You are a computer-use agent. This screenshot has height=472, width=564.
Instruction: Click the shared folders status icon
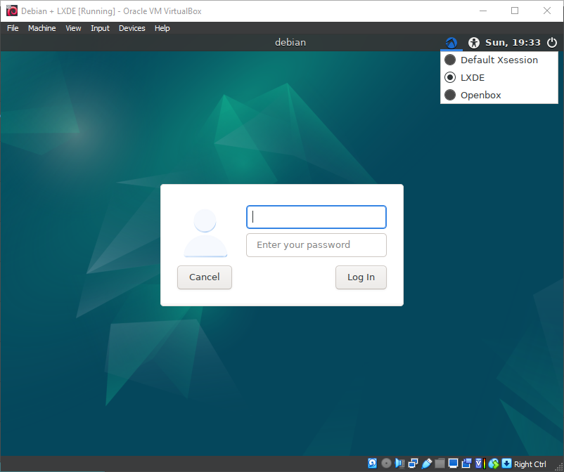440,464
